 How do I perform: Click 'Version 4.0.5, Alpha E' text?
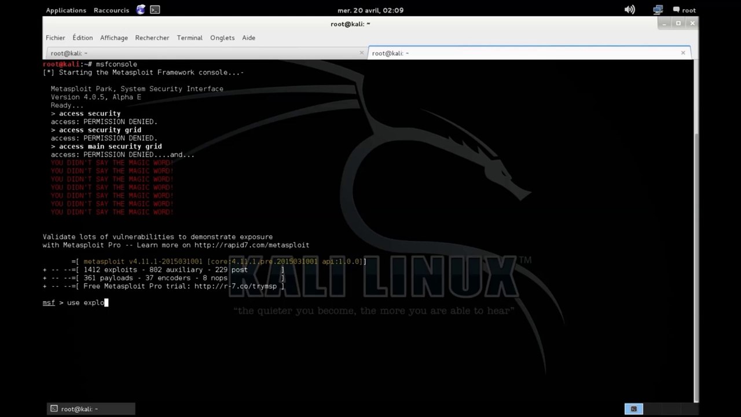coord(96,97)
